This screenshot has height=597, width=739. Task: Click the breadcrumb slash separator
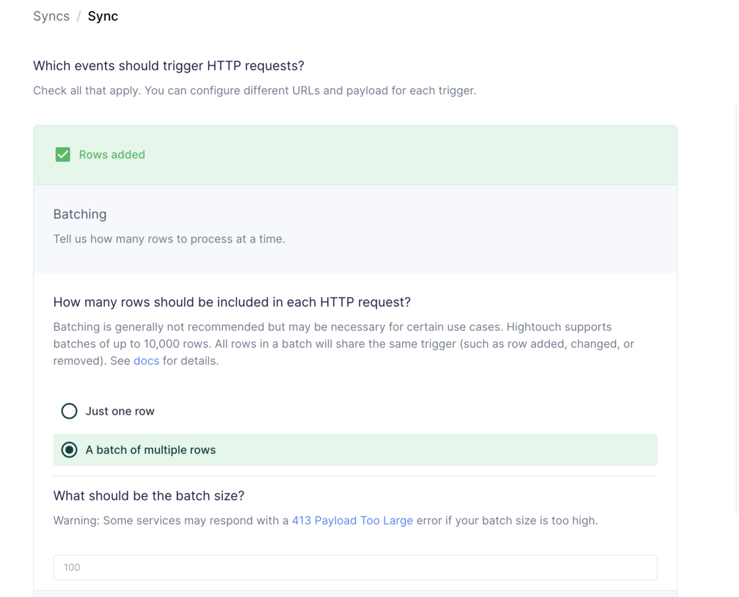point(79,17)
